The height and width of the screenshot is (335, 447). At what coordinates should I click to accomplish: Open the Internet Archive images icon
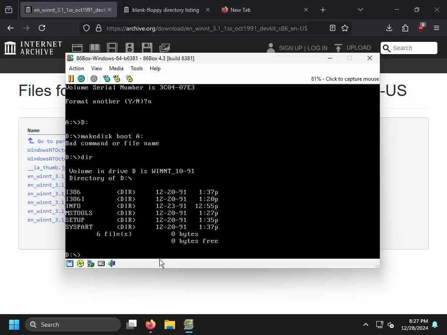pos(165,48)
